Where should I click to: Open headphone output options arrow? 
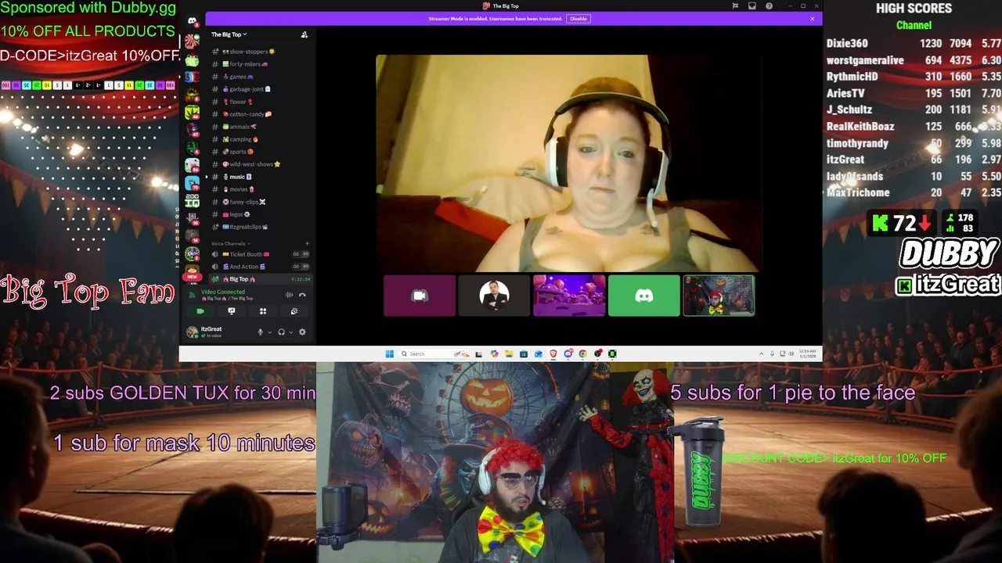[x=290, y=332]
